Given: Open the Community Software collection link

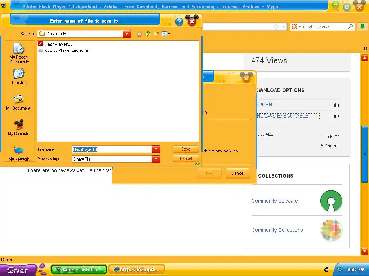Looking at the screenshot, I should pos(275,201).
